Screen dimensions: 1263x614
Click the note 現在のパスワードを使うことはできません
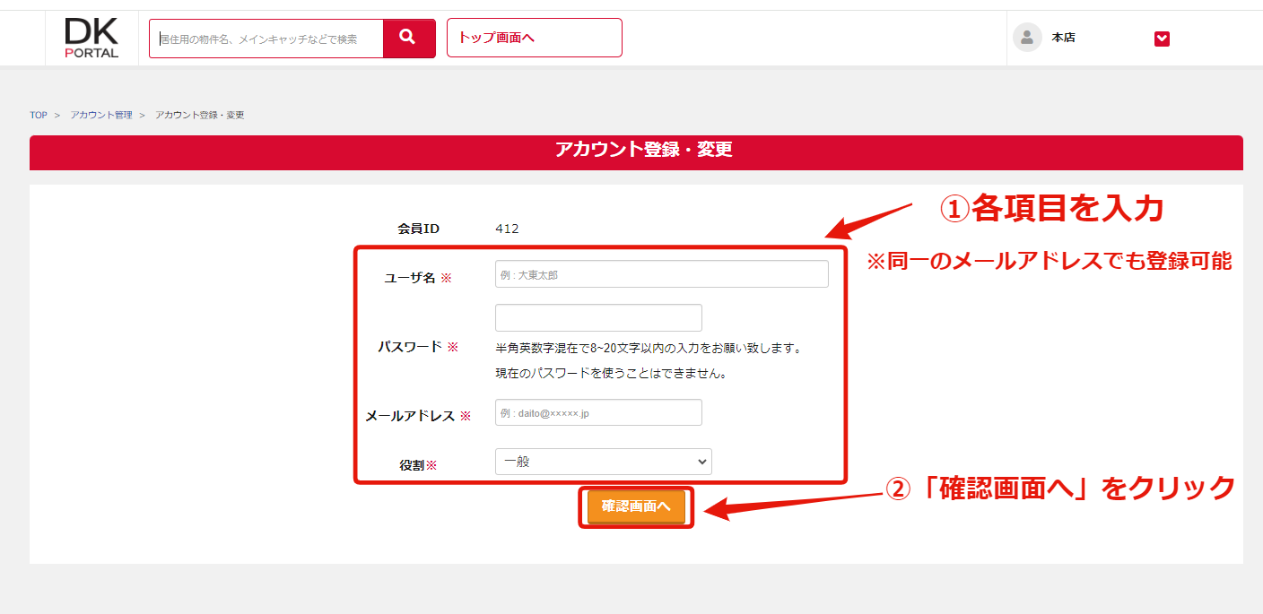pyautogui.click(x=611, y=374)
